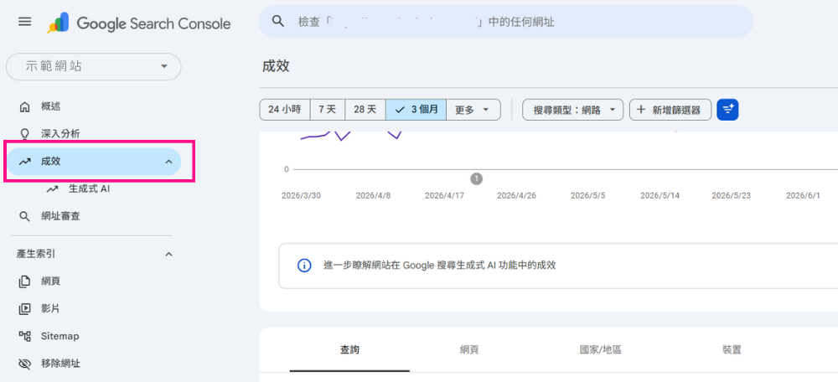Collapse the 成效 submenu chevron
The height and width of the screenshot is (382, 838).
point(169,162)
